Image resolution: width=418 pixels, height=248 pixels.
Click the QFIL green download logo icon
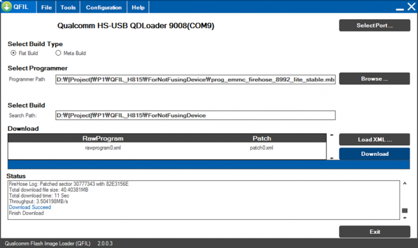point(7,6)
